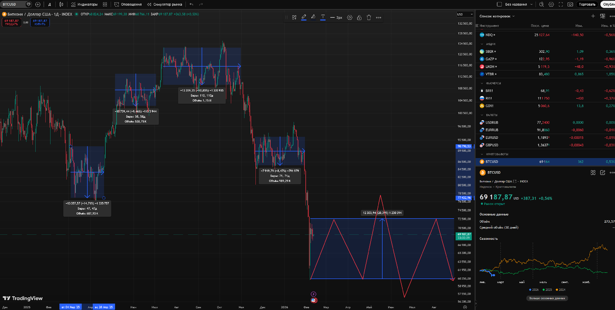Click the Торговать button
The image size is (615, 310).
click(587, 4)
